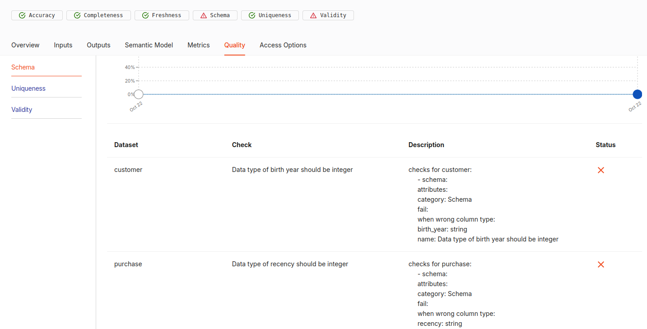Go to the Metrics tab
This screenshot has height=329, width=647.
tap(199, 45)
